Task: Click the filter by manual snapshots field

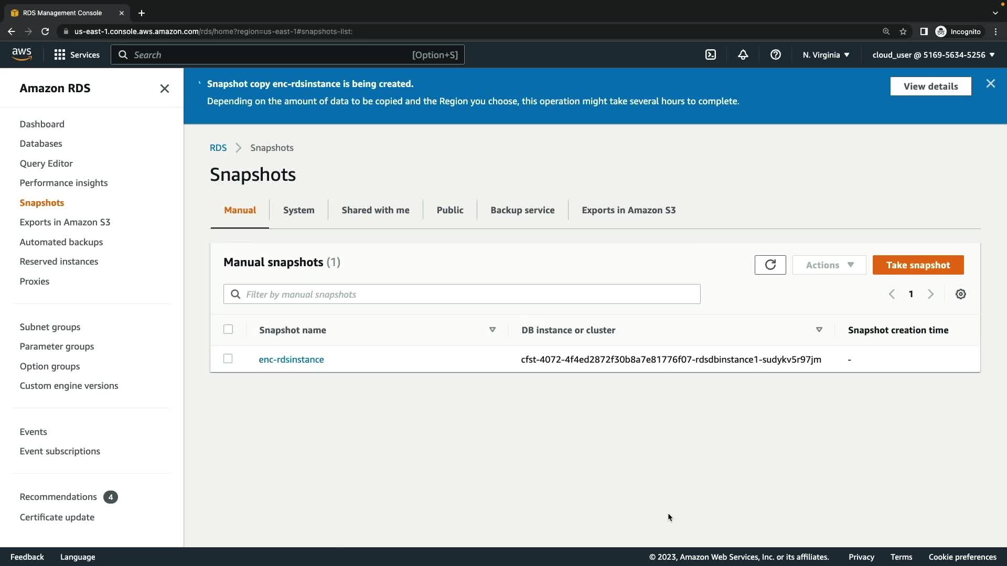Action: pos(462,294)
